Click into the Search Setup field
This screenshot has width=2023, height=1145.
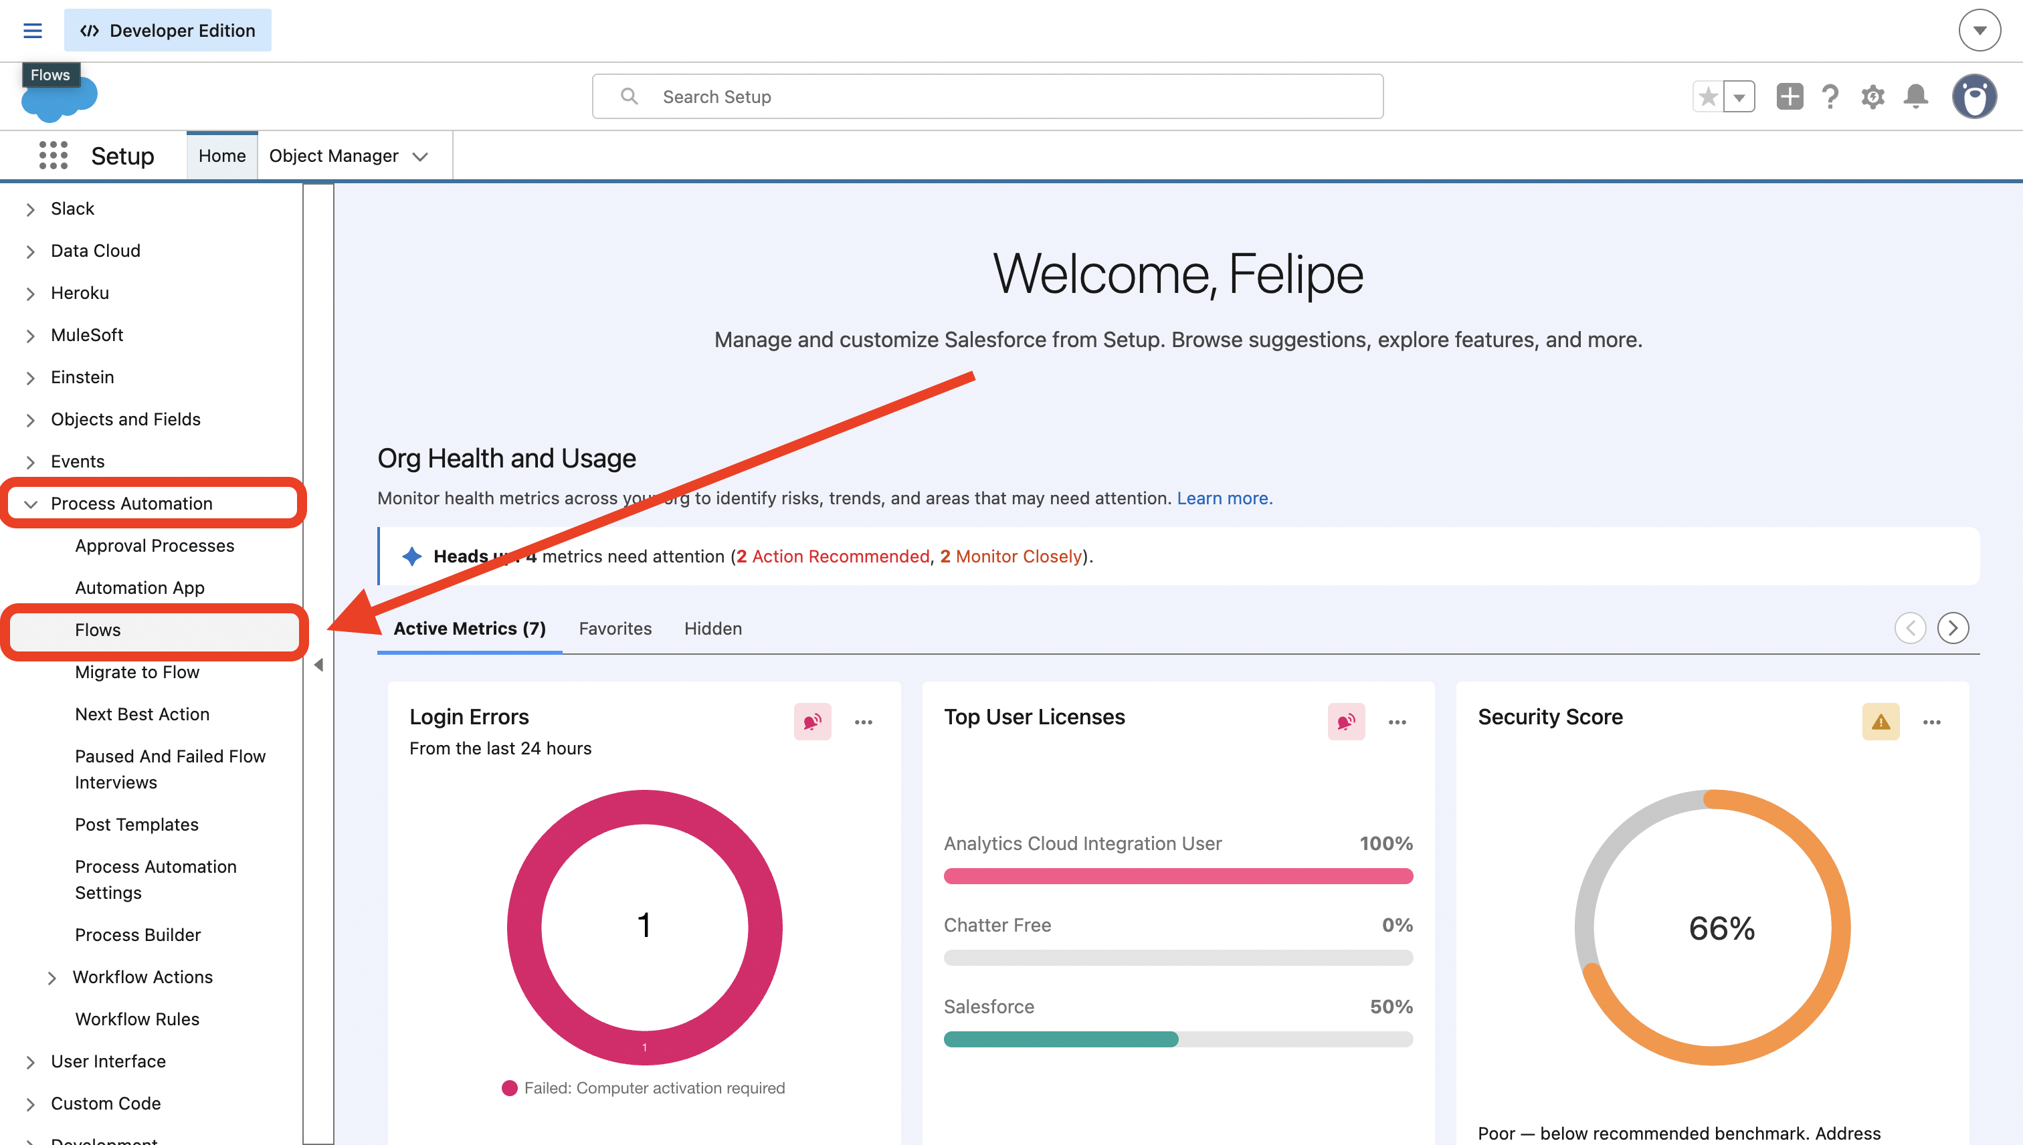[987, 96]
